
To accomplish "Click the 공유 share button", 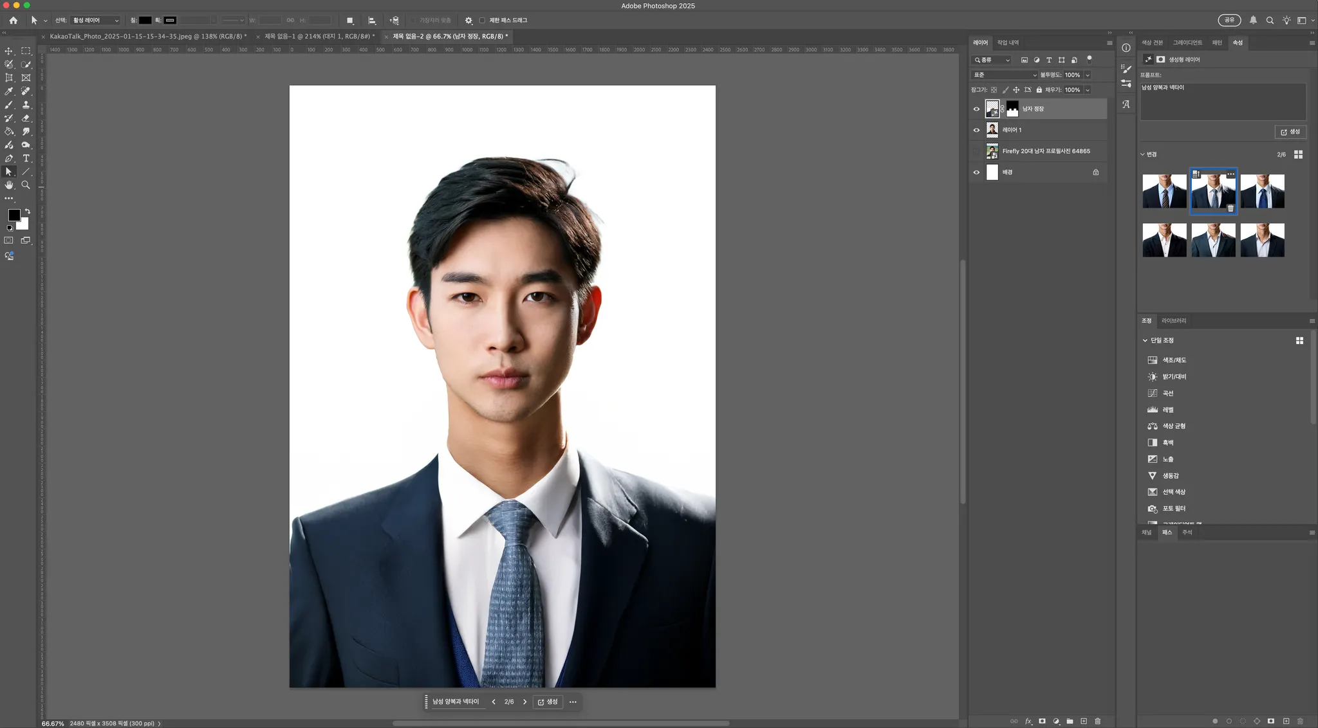I will click(x=1229, y=21).
